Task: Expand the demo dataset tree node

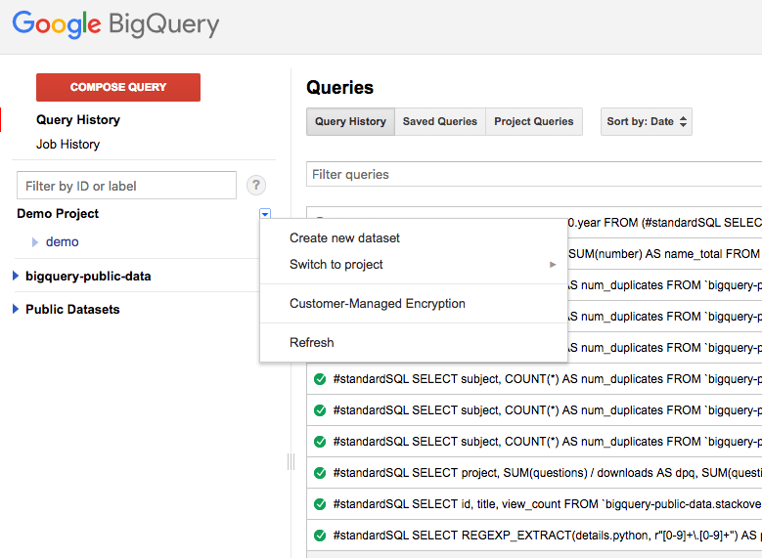Action: tap(35, 242)
